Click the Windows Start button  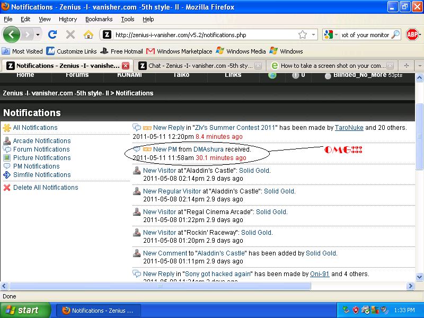(25, 310)
